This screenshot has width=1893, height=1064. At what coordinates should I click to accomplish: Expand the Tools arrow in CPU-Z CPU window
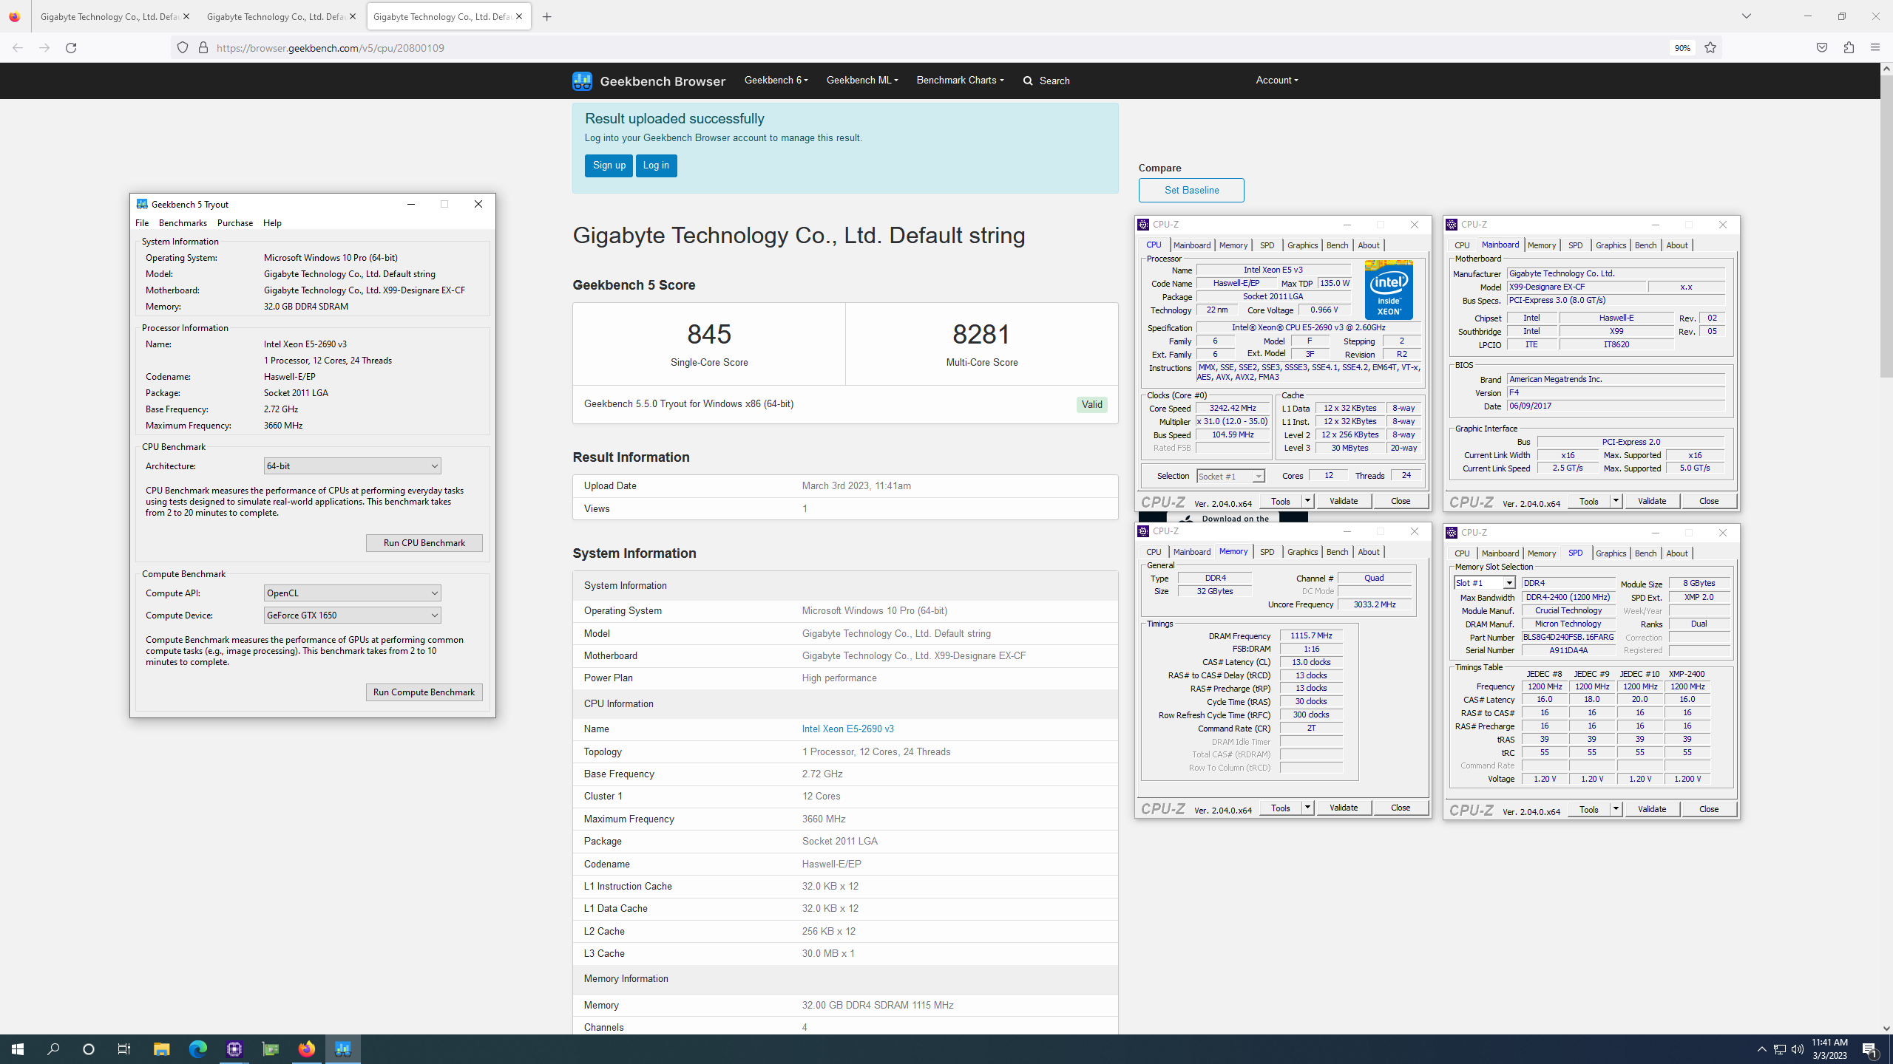pyautogui.click(x=1307, y=501)
